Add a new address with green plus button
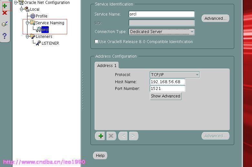 [100, 136]
